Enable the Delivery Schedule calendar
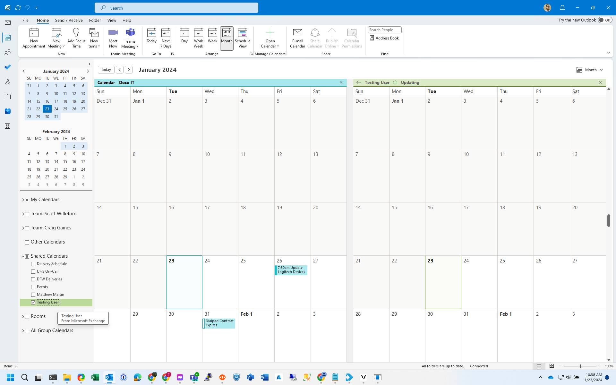The image size is (616, 385). coord(33,264)
